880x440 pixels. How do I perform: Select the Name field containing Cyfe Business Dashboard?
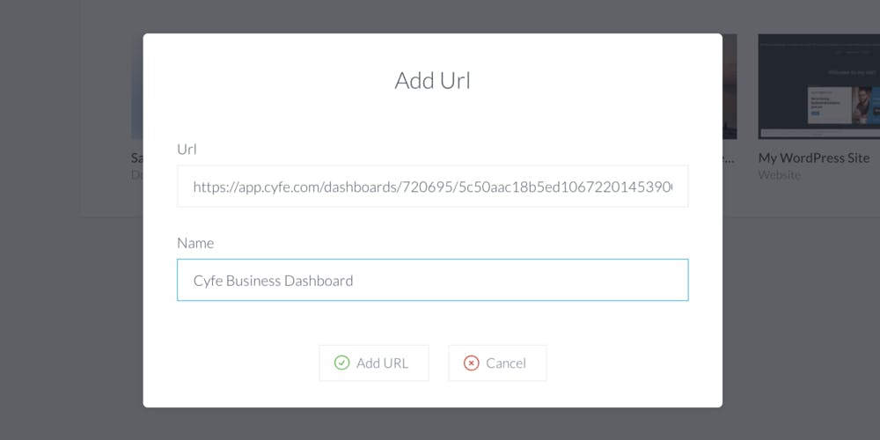432,280
